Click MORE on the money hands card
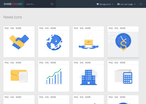 click(88, 28)
